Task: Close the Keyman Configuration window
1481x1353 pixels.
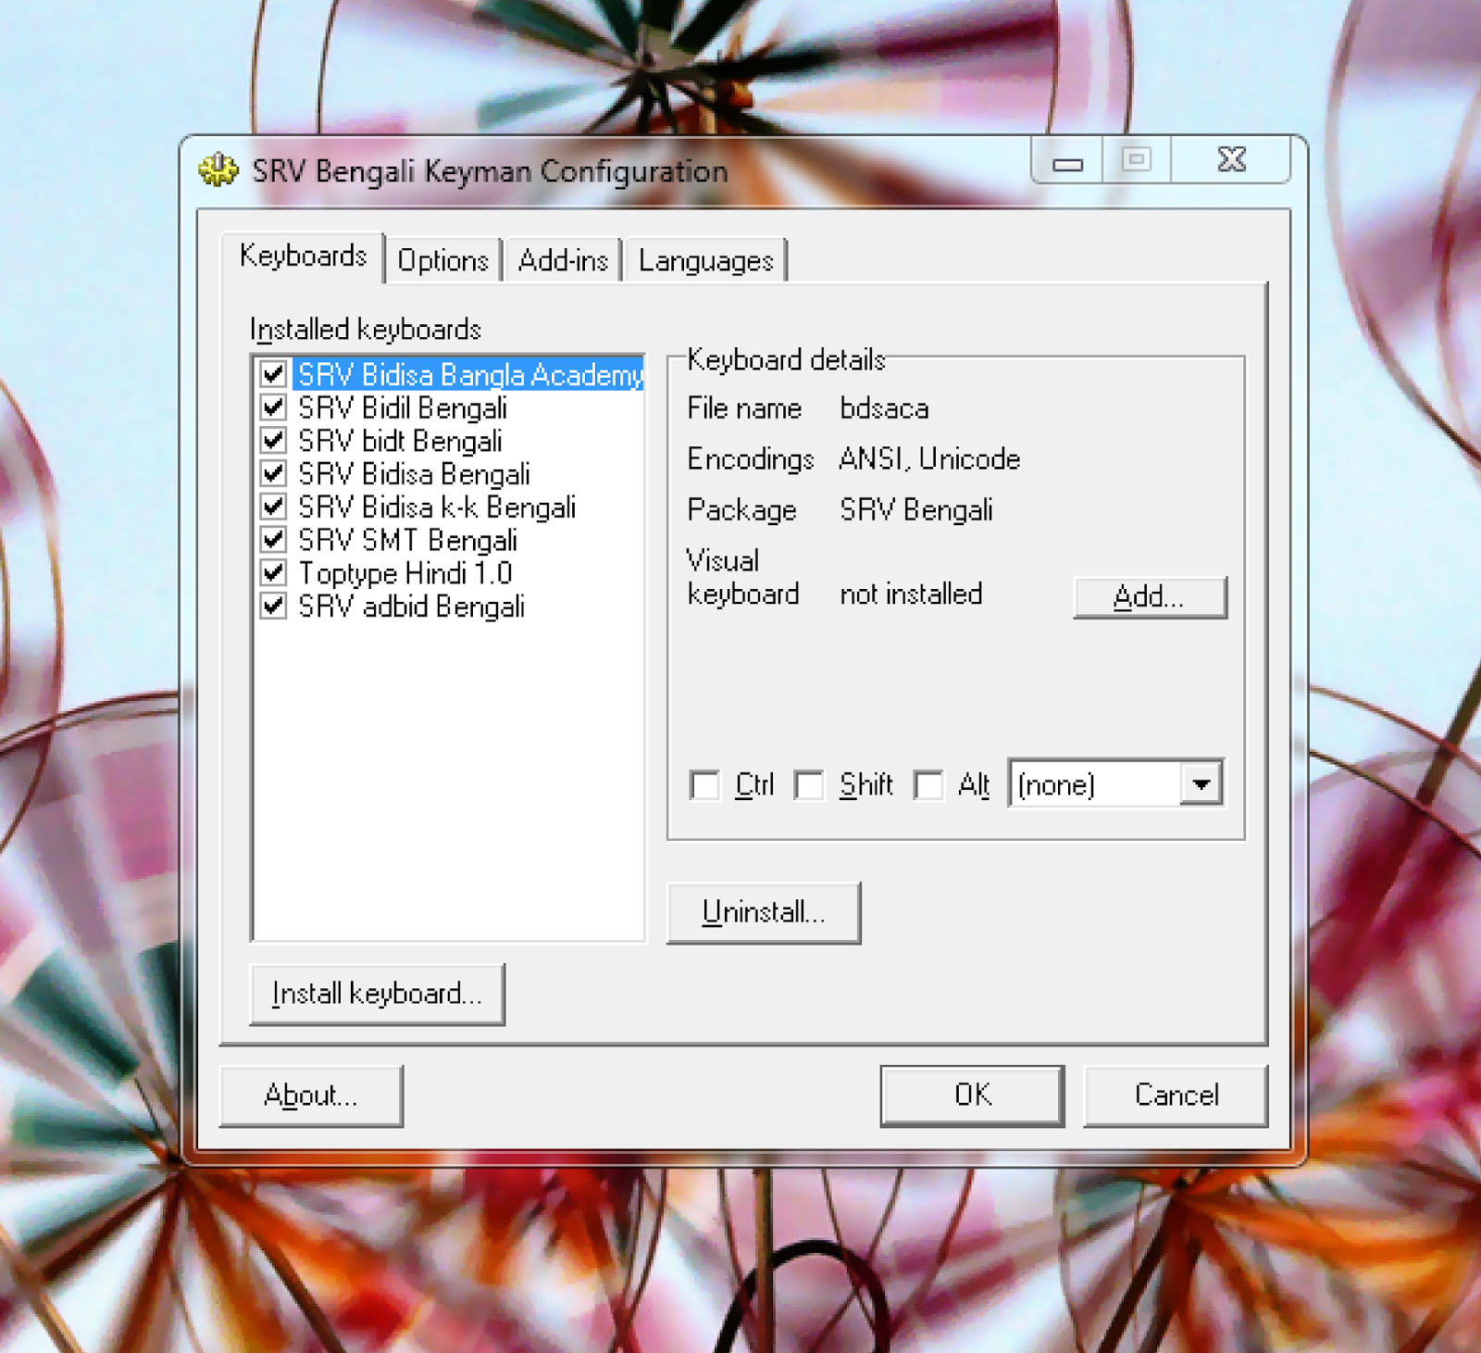Action: [x=1231, y=160]
